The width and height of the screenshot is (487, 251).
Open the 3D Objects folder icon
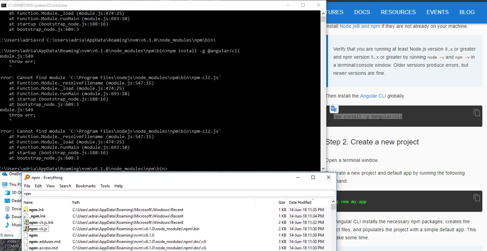[7, 193]
